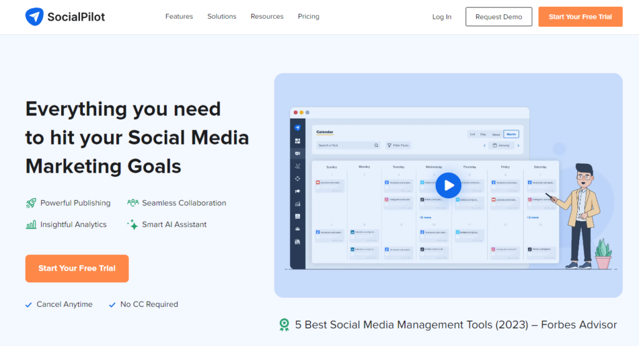Click the Insightful Analytics bar chart icon
Screen dimensions: 639x346
[x=31, y=224]
